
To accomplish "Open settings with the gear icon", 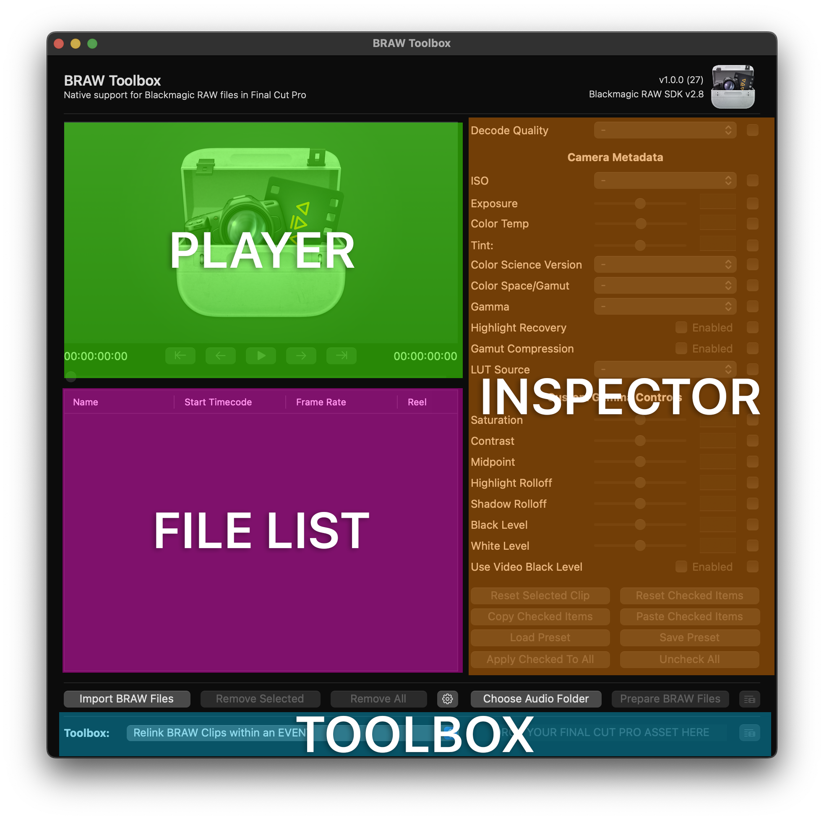I will tap(447, 699).
